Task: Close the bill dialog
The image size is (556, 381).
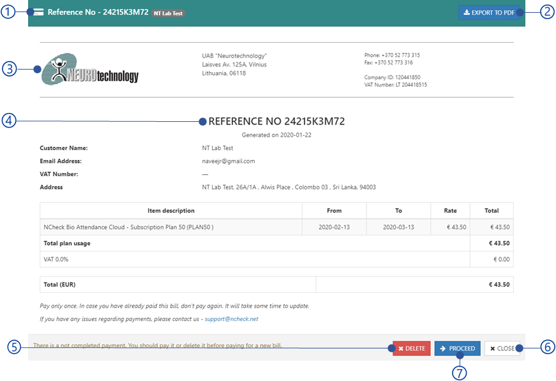Action: (502, 348)
